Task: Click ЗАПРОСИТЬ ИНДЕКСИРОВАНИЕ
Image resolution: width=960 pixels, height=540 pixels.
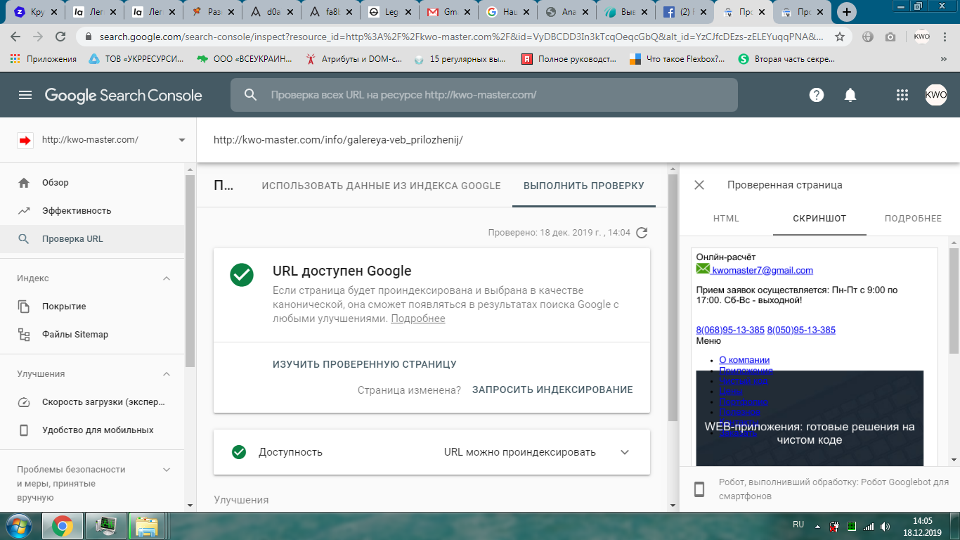Action: coord(552,390)
